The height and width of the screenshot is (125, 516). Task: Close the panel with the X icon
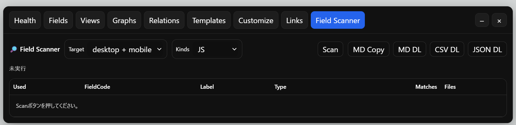click(x=499, y=21)
